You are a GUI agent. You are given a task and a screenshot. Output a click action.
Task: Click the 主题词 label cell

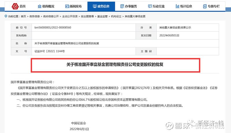146,51
